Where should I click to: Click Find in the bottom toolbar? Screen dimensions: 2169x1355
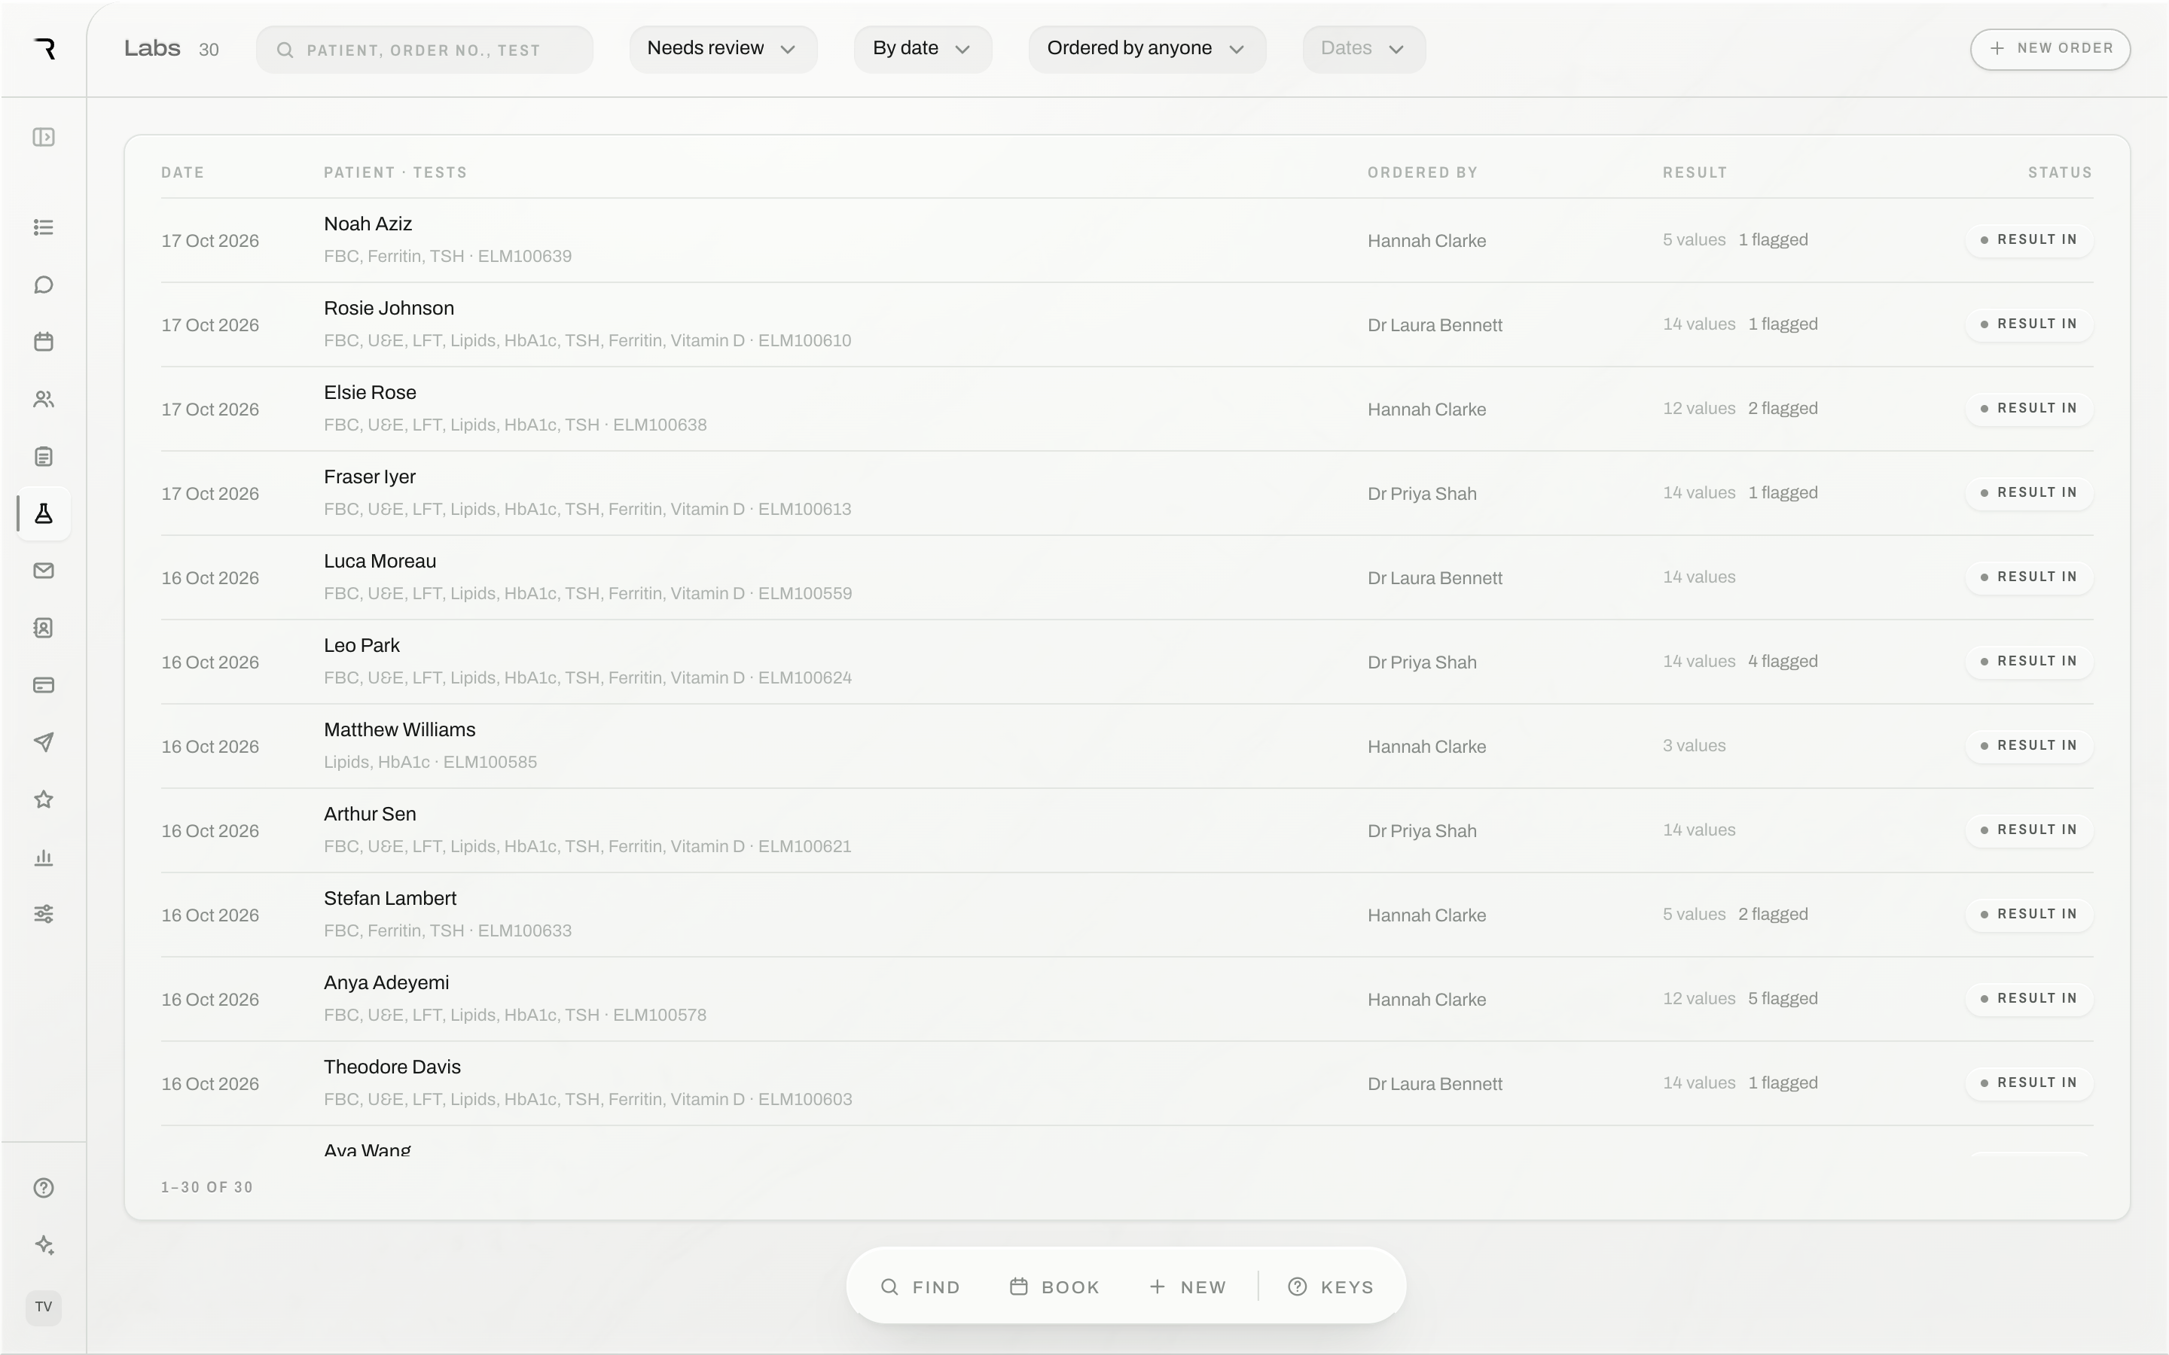pos(920,1287)
